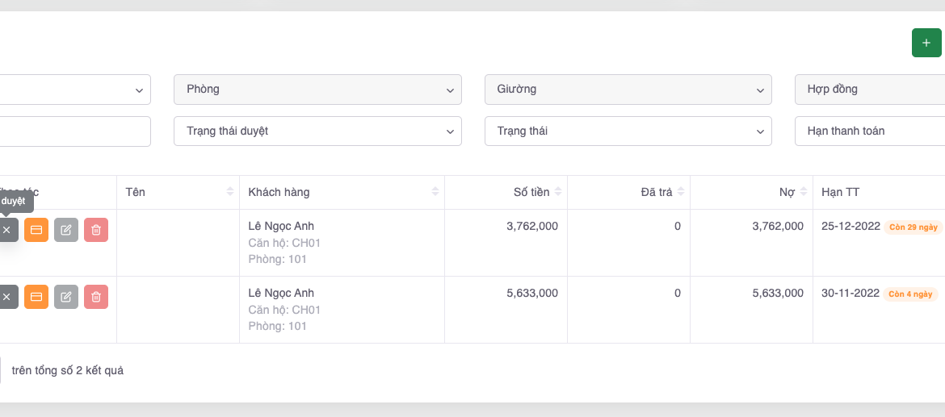
Task: Click the orange payment icon in the first row
Action: [36, 230]
